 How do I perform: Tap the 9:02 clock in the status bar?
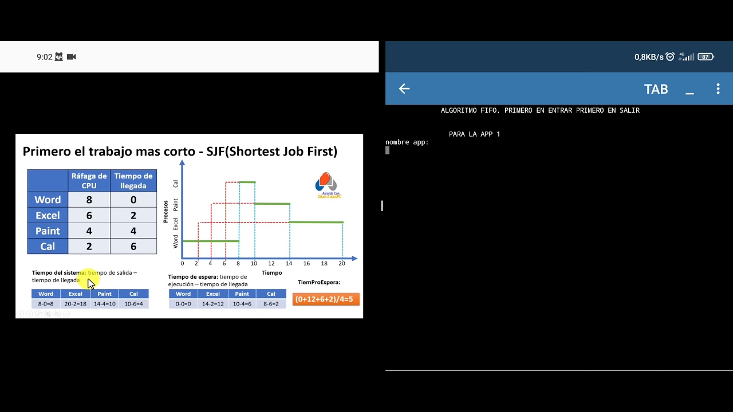44,57
